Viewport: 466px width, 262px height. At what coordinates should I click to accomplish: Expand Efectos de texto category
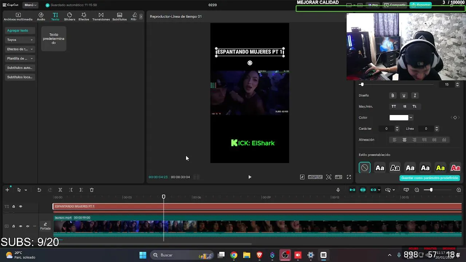click(x=20, y=49)
